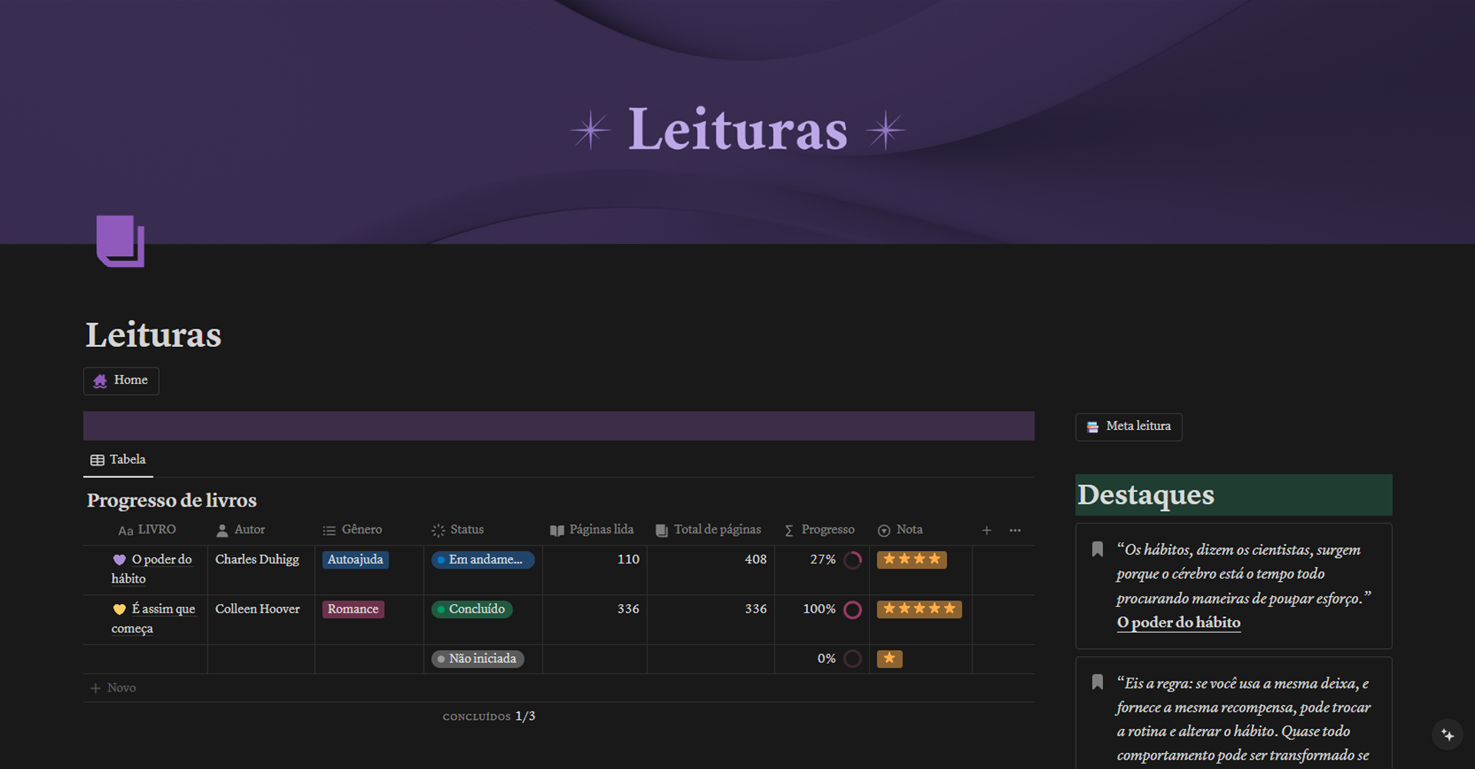Click the 100% progress ring
1475x769 pixels.
pos(853,609)
